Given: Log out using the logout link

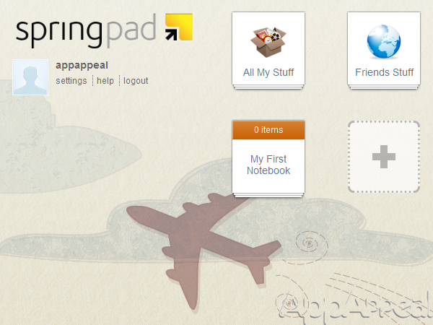Looking at the screenshot, I should 136,81.
